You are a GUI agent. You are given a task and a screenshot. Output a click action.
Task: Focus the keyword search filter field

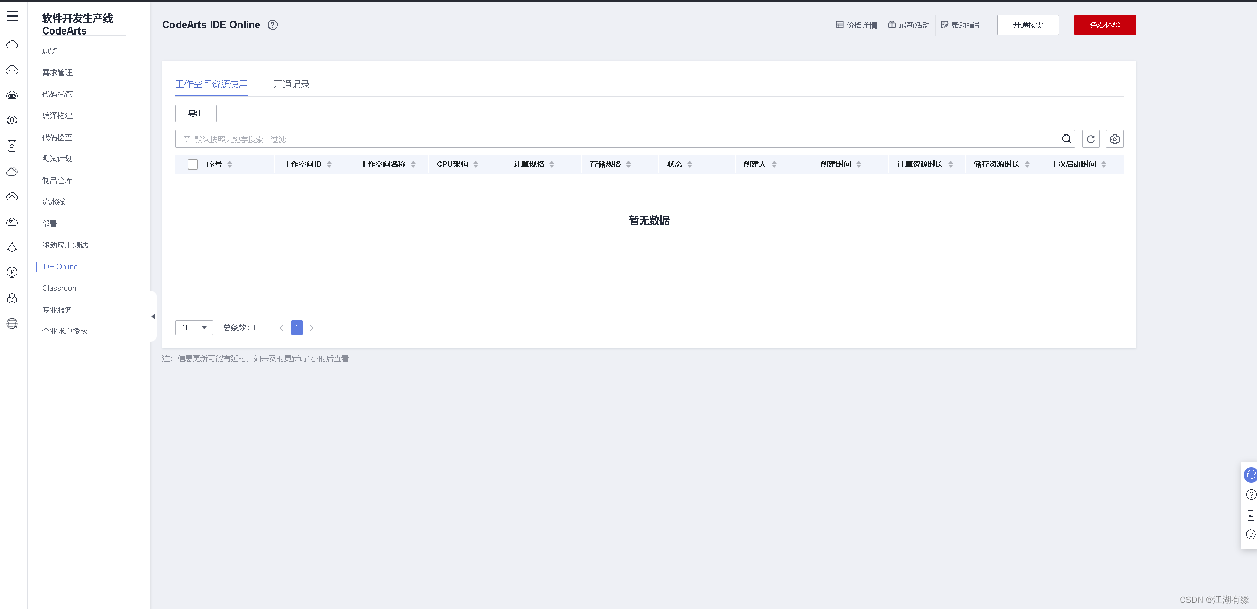[624, 139]
